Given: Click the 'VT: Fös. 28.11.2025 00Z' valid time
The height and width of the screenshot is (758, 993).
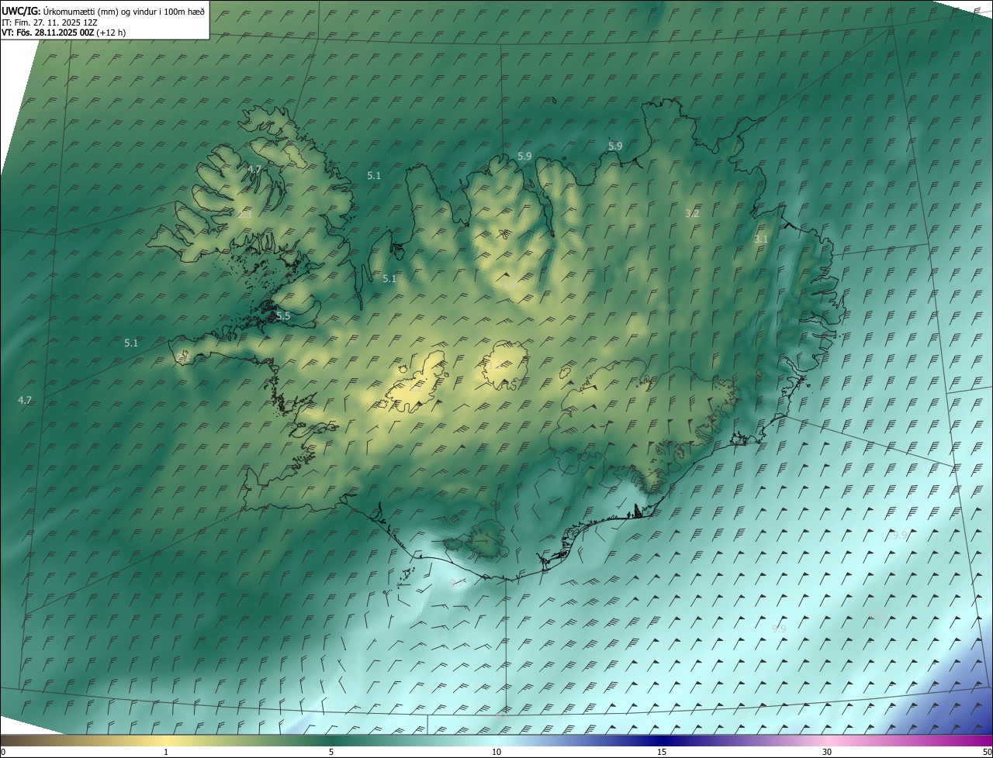Looking at the screenshot, I should [x=47, y=33].
